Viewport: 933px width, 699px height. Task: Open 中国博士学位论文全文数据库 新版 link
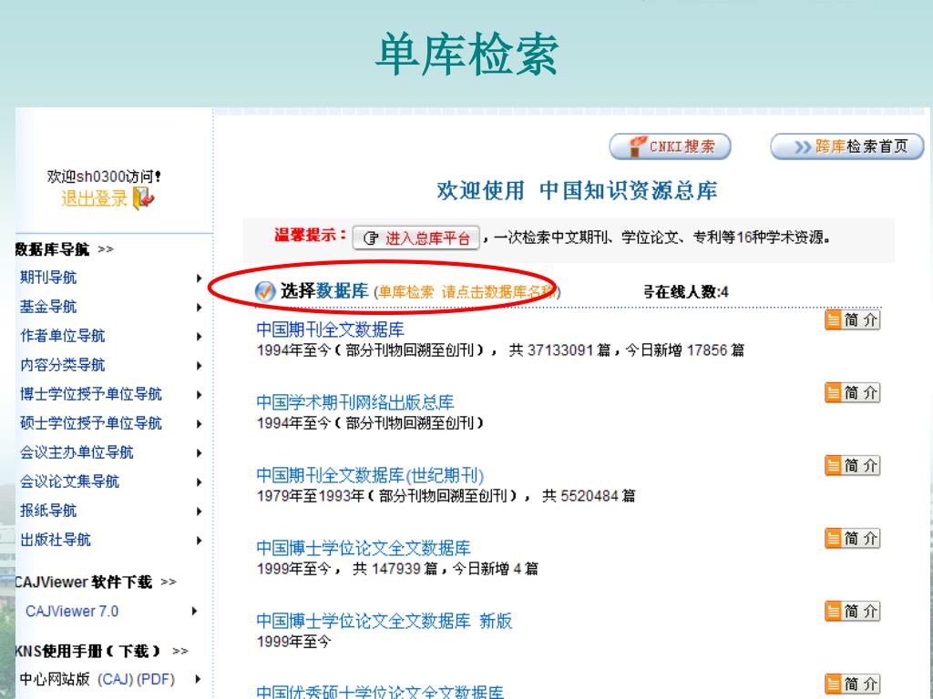(384, 621)
